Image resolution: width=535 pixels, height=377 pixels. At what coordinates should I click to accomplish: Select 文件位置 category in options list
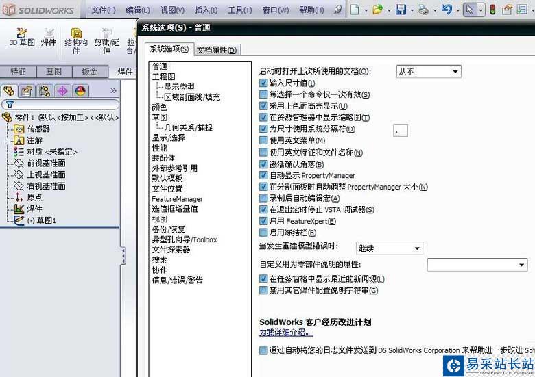(167, 189)
